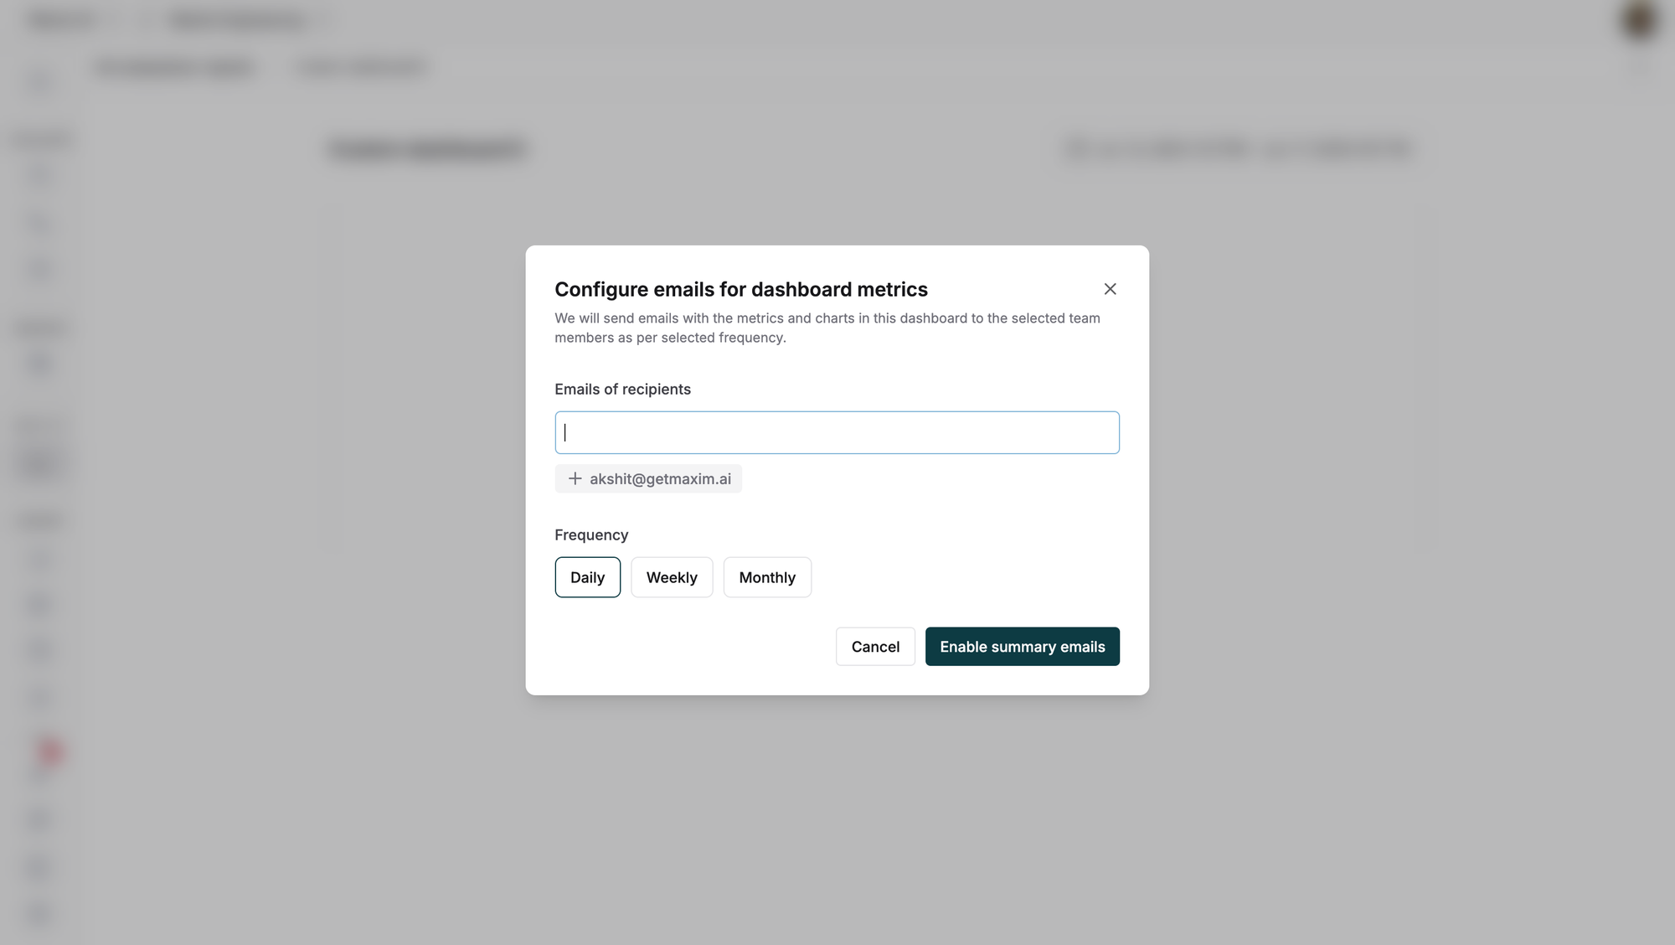Click the bottommost blurred icon in the left sidebar
This screenshot has width=1675, height=945.
pyautogui.click(x=40, y=912)
